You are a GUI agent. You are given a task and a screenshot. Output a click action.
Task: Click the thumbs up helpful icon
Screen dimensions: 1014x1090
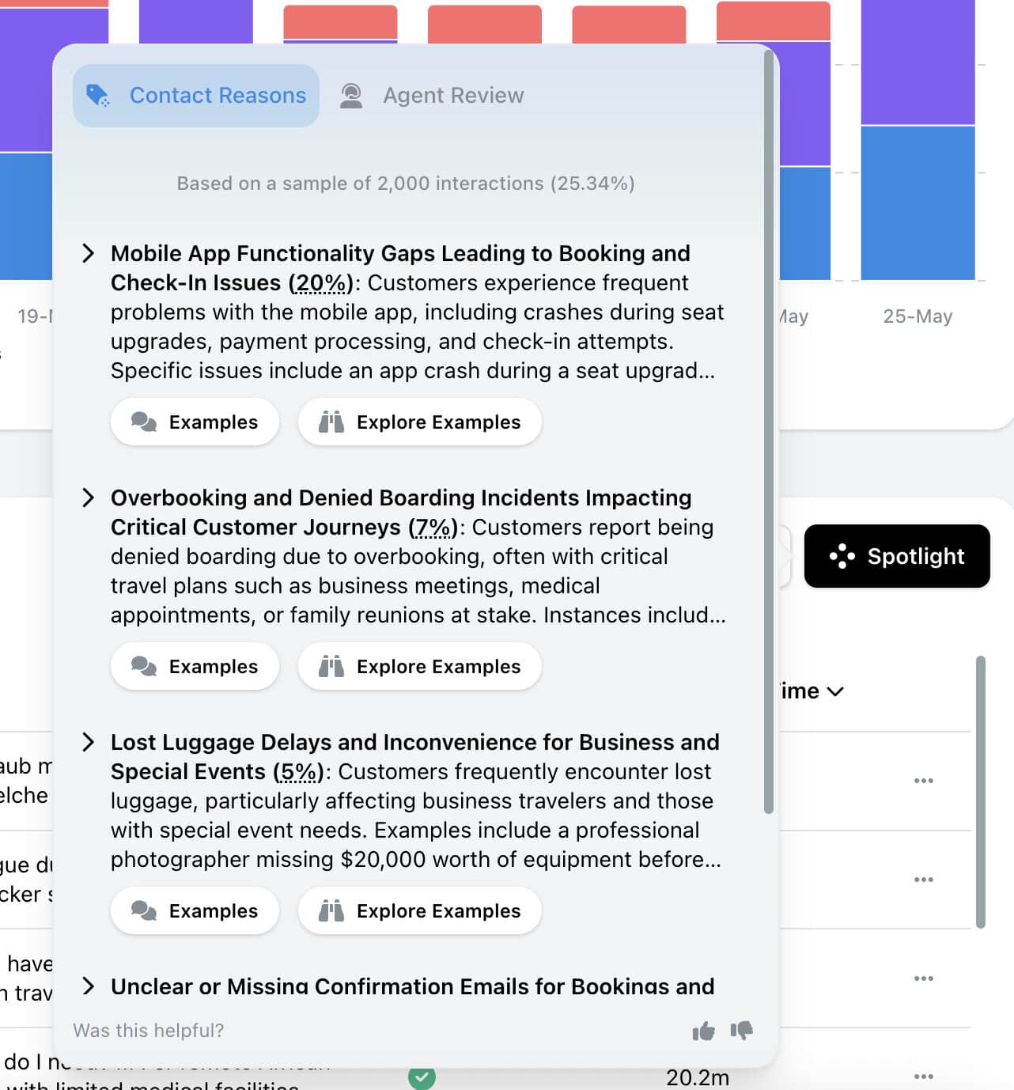click(x=703, y=1031)
